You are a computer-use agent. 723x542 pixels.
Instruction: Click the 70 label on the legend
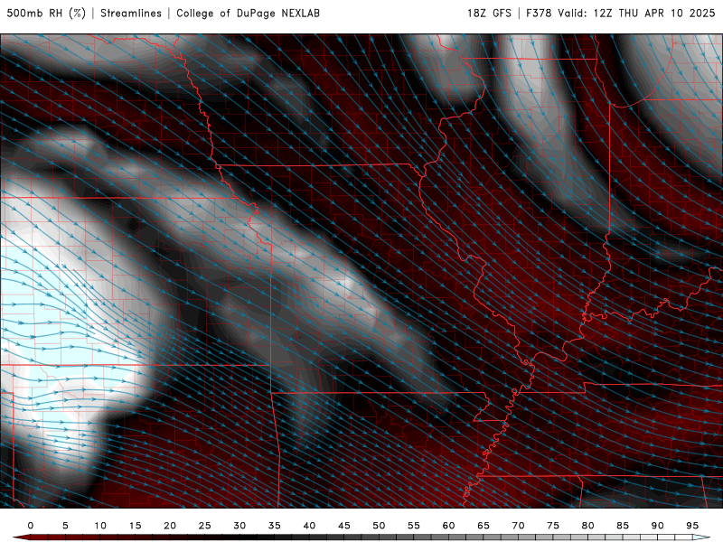pyautogui.click(x=518, y=526)
